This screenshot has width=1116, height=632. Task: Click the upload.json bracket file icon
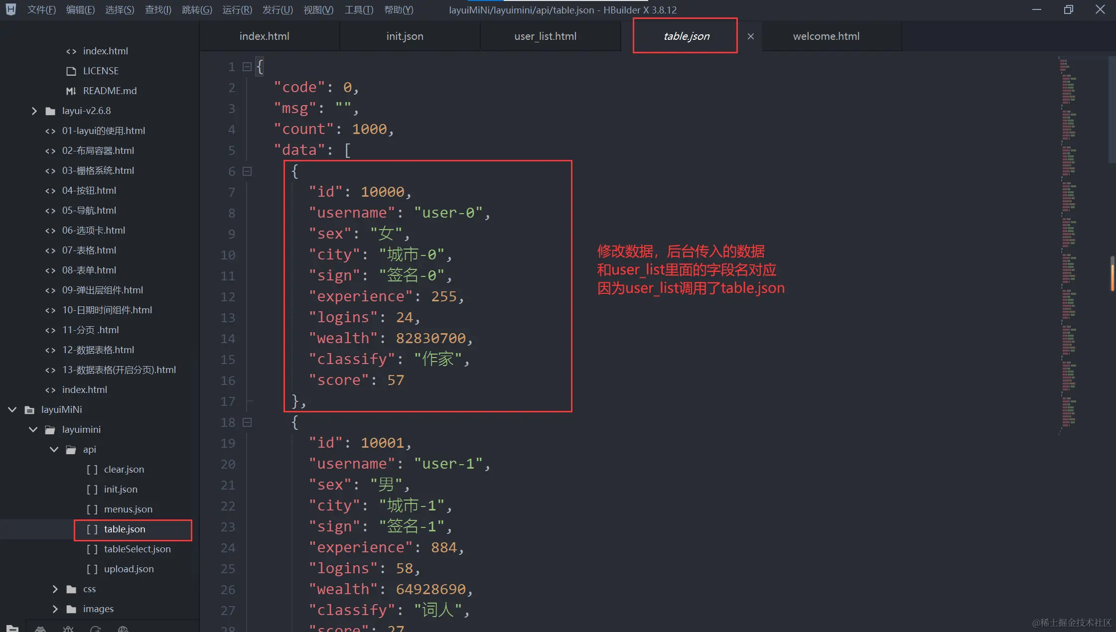coord(92,569)
